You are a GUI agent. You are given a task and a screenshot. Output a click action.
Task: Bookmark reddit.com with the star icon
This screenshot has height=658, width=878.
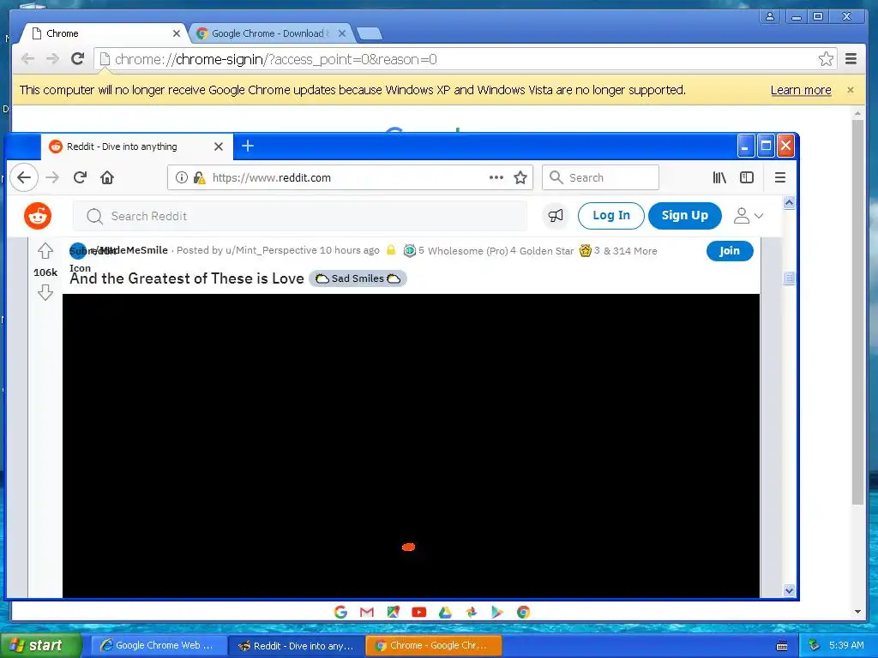520,178
